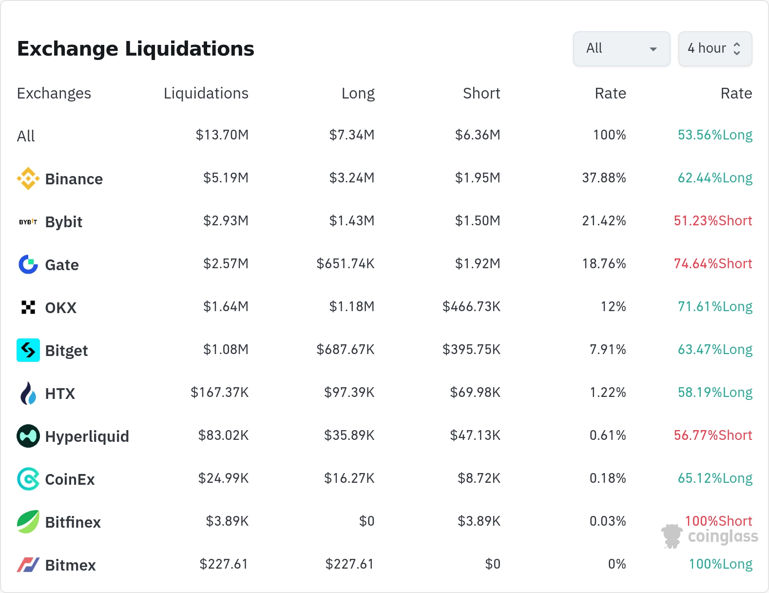769x593 pixels.
Task: Click the Gate exchange logo
Action: [28, 264]
